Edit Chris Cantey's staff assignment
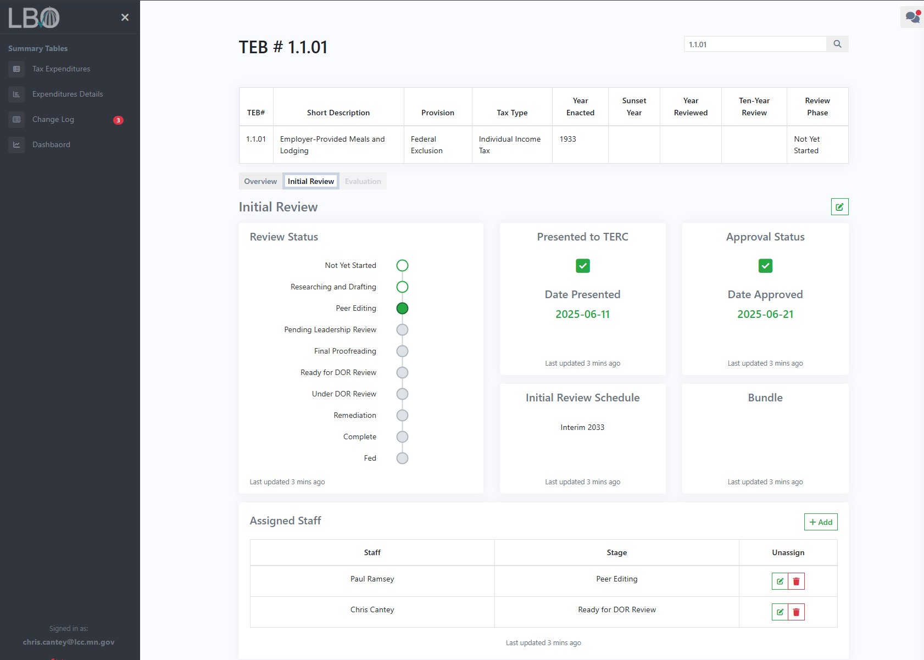This screenshot has width=924, height=660. pyautogui.click(x=780, y=612)
